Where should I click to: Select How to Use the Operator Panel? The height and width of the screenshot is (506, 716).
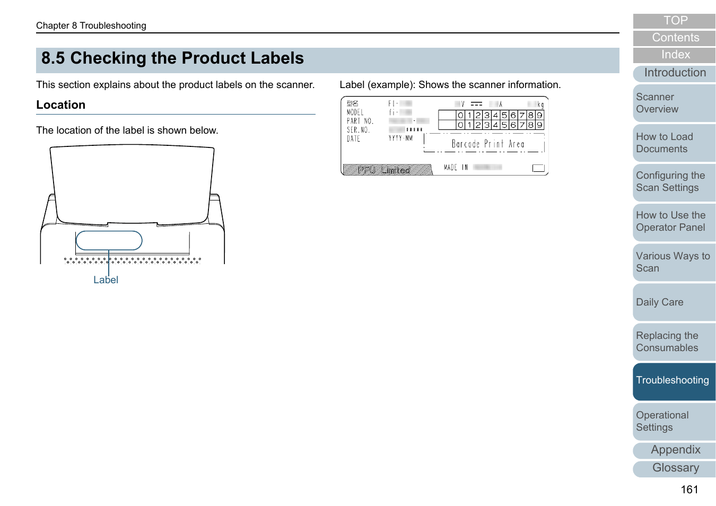[x=674, y=222]
